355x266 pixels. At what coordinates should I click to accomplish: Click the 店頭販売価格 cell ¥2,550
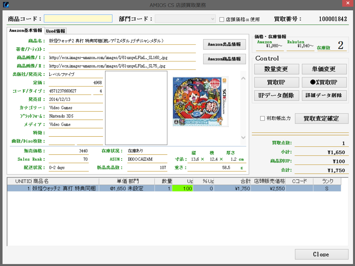pyautogui.click(x=268, y=188)
